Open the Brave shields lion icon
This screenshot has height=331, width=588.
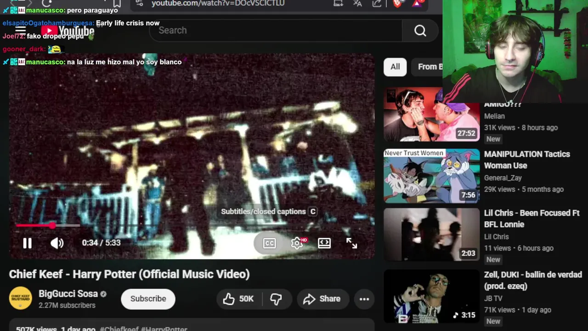[398, 3]
